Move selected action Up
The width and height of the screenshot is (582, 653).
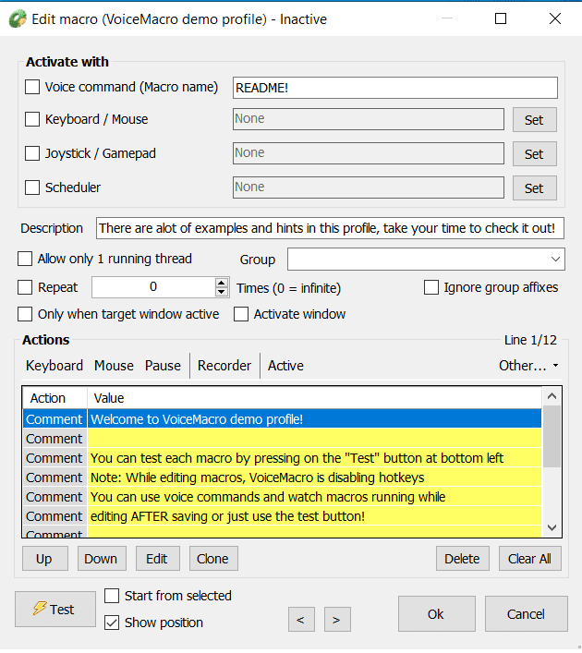point(44,559)
